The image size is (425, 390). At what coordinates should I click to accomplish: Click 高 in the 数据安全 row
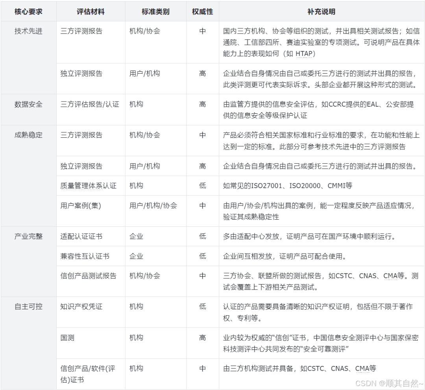[203, 104]
